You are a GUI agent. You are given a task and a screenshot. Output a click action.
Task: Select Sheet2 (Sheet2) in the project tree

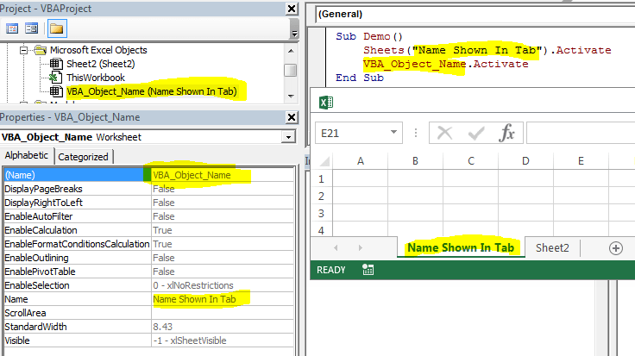[x=100, y=64]
